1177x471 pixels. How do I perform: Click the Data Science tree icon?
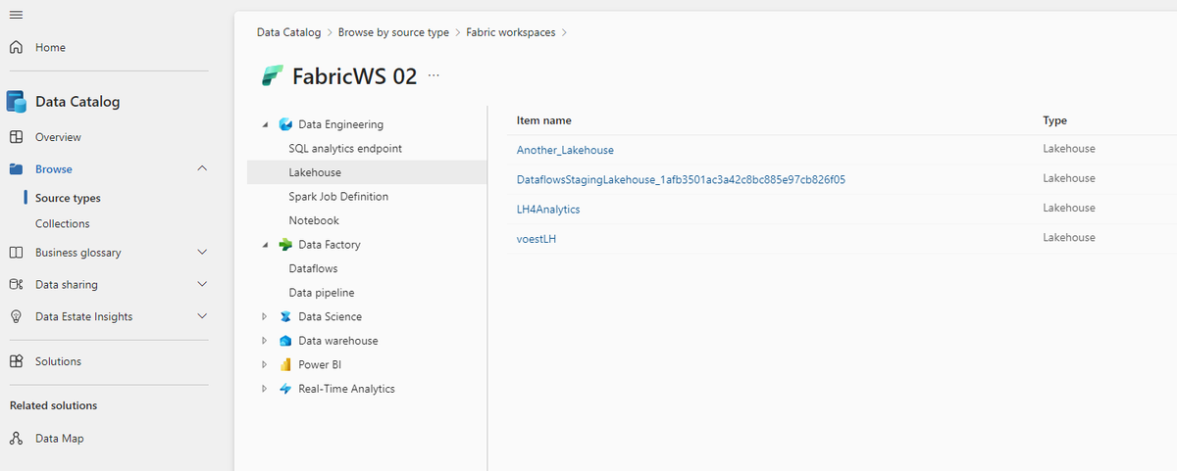coord(285,317)
